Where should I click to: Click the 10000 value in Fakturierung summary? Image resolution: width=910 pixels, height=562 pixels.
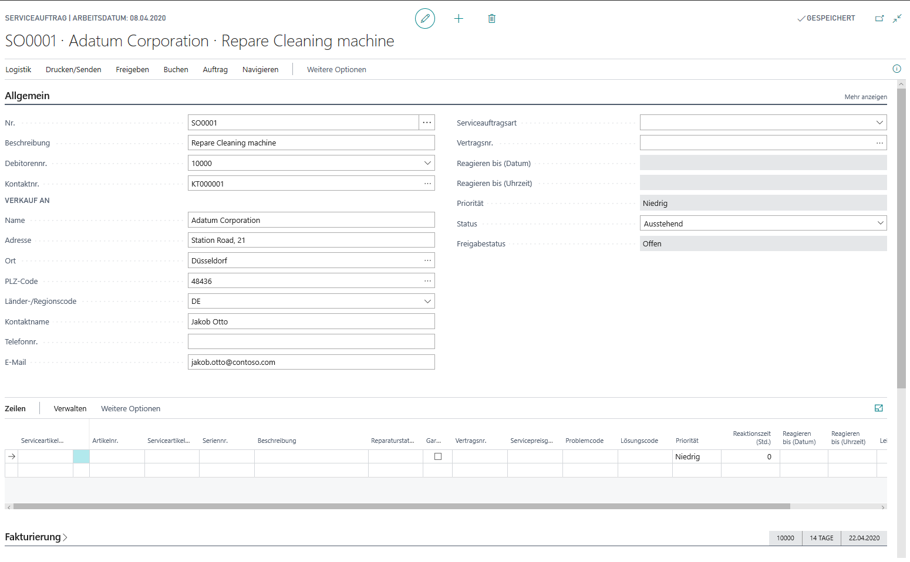[x=786, y=538]
